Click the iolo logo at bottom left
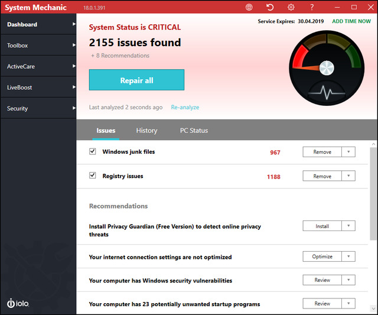 18,303
